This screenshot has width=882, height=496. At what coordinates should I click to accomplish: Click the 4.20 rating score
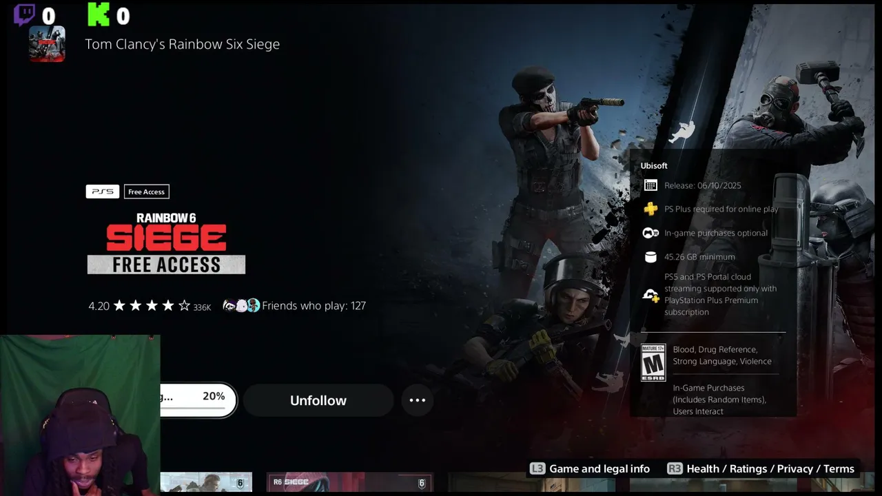point(99,306)
